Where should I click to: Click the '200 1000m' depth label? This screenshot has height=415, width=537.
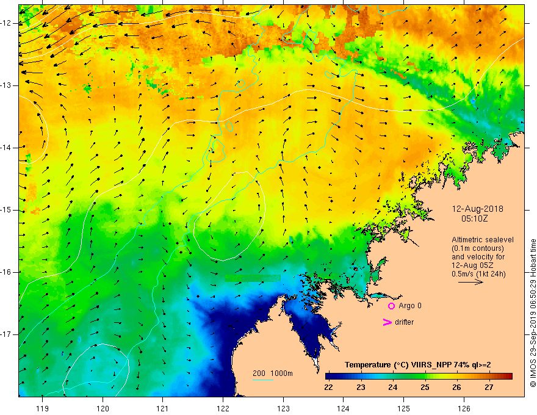pyautogui.click(x=273, y=374)
